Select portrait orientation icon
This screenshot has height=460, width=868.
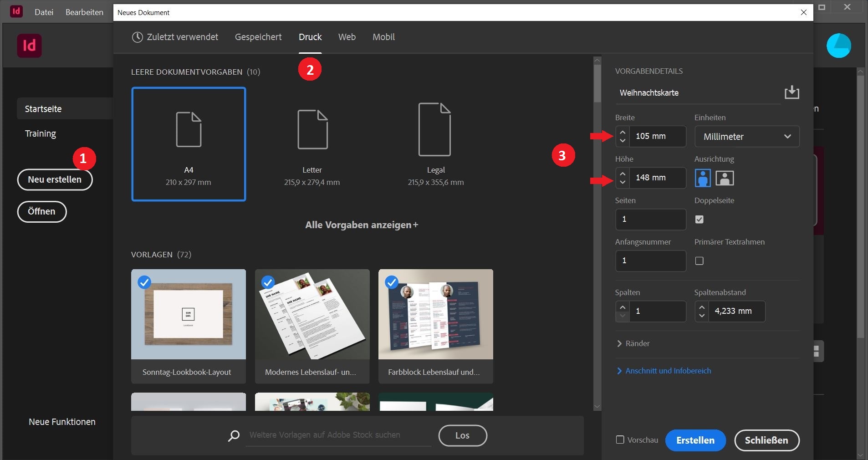(703, 178)
